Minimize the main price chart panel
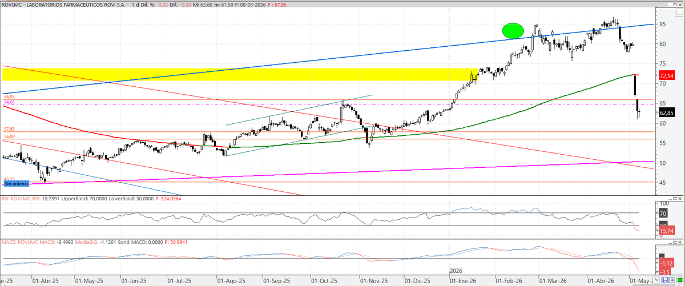The image size is (685, 286). tap(670, 5)
